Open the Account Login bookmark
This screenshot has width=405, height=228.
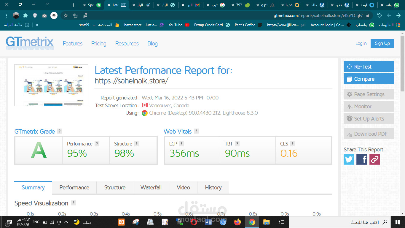pyautogui.click(x=331, y=25)
